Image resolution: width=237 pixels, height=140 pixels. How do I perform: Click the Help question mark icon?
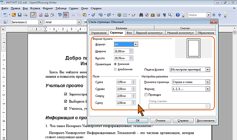click(x=178, y=15)
